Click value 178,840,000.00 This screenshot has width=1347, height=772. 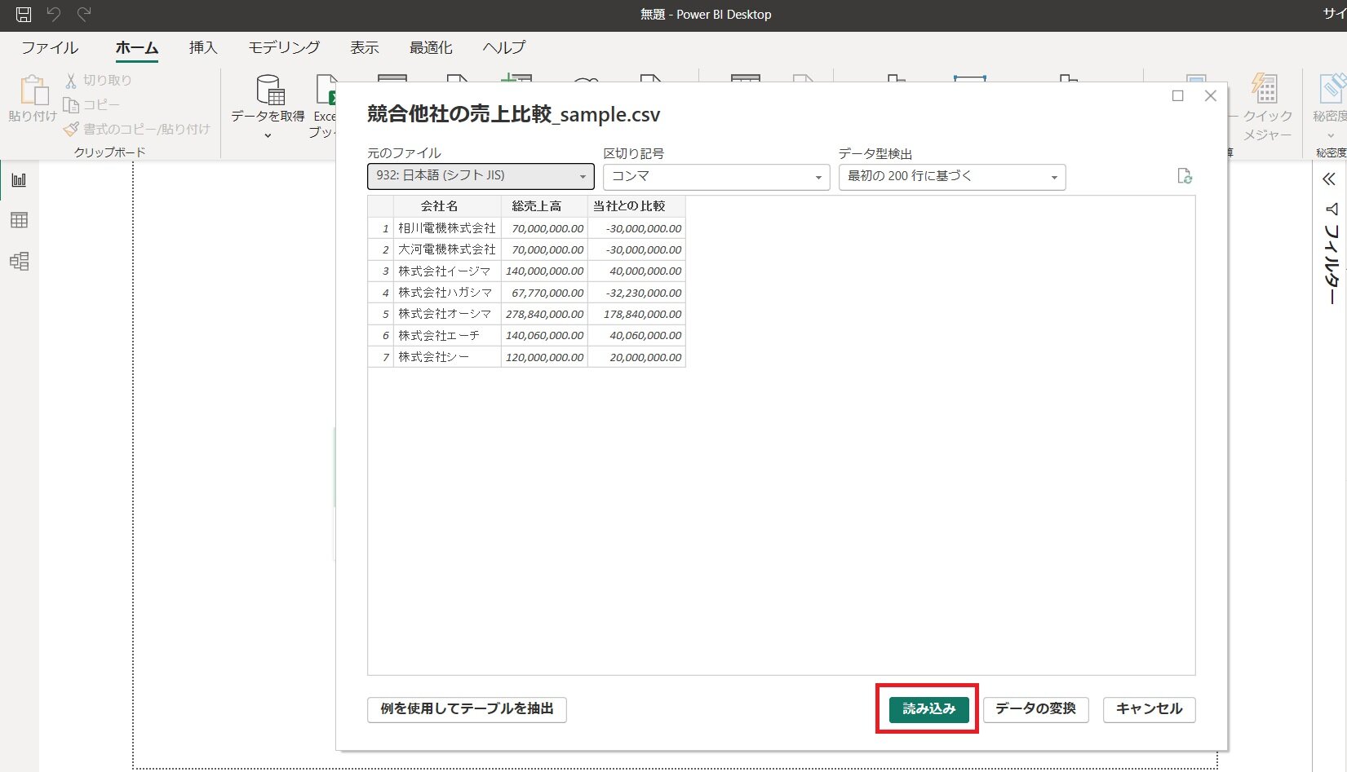click(636, 314)
